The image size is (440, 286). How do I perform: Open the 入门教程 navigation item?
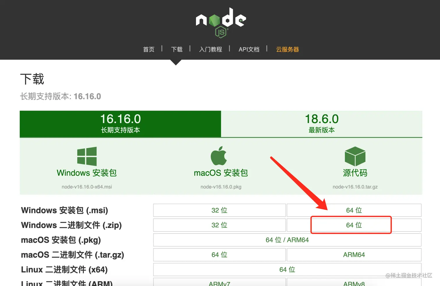pos(210,49)
